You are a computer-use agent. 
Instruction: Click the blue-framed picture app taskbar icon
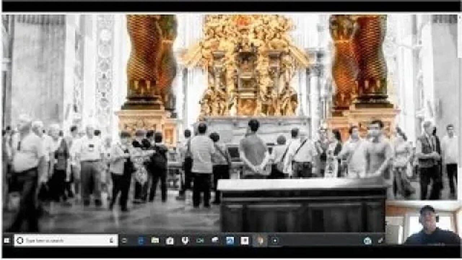230,240
